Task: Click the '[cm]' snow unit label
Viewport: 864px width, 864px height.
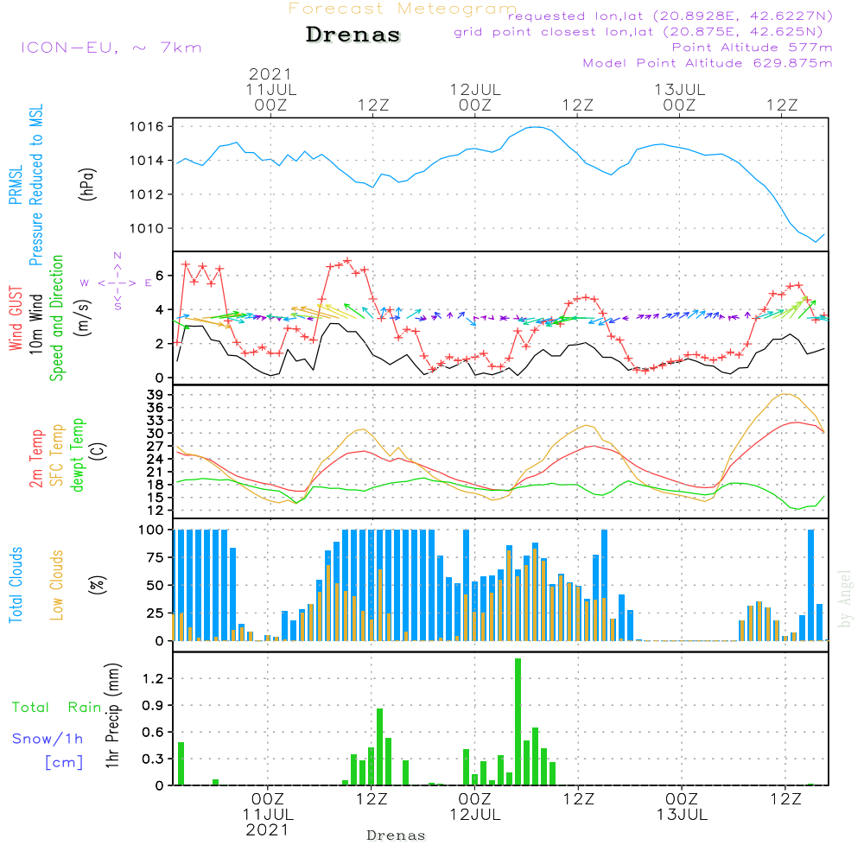Action: (x=64, y=763)
